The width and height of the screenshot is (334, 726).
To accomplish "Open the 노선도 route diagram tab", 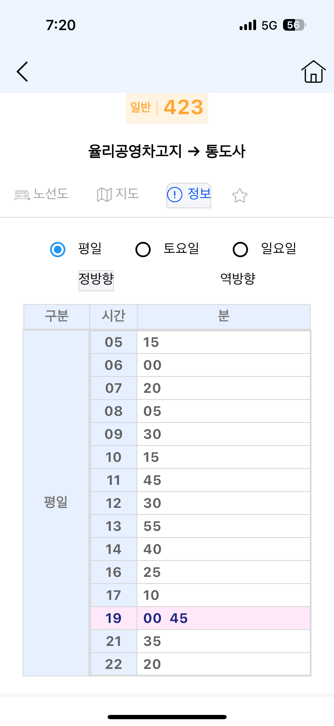I will coord(41,194).
